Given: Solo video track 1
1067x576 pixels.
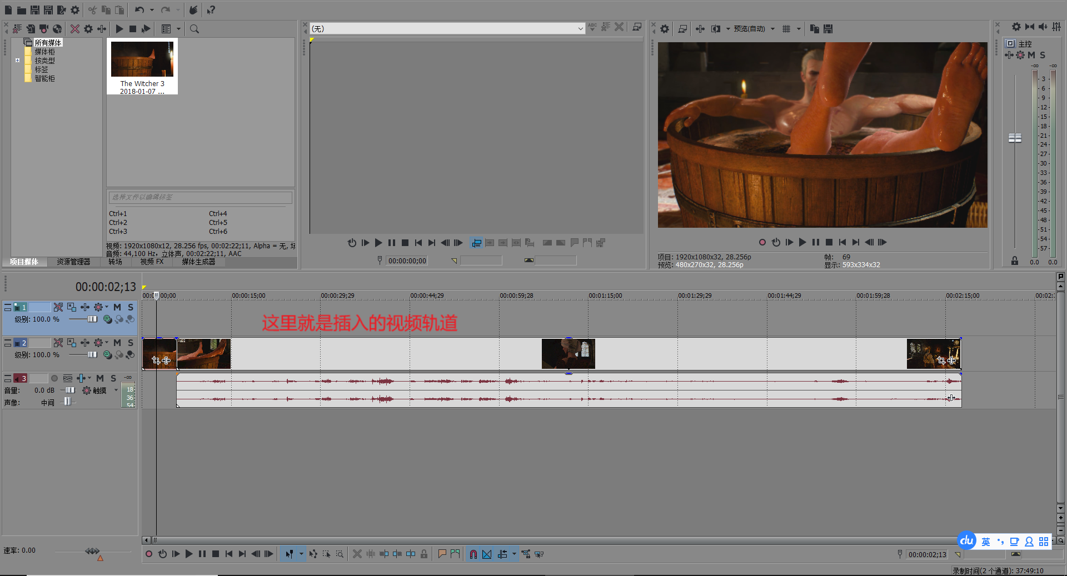Looking at the screenshot, I should tap(131, 307).
